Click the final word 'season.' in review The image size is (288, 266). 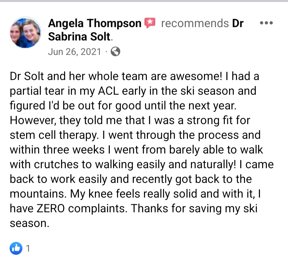[x=30, y=224]
